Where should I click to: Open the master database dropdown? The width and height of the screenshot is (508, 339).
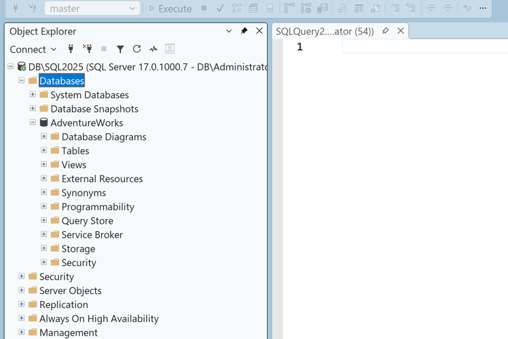93,9
